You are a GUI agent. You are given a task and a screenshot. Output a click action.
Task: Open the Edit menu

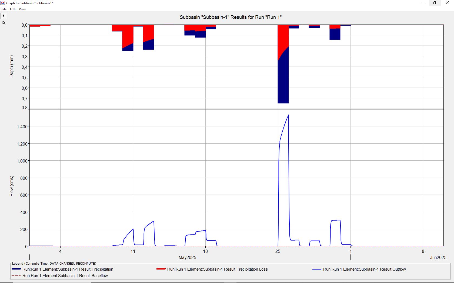13,9
